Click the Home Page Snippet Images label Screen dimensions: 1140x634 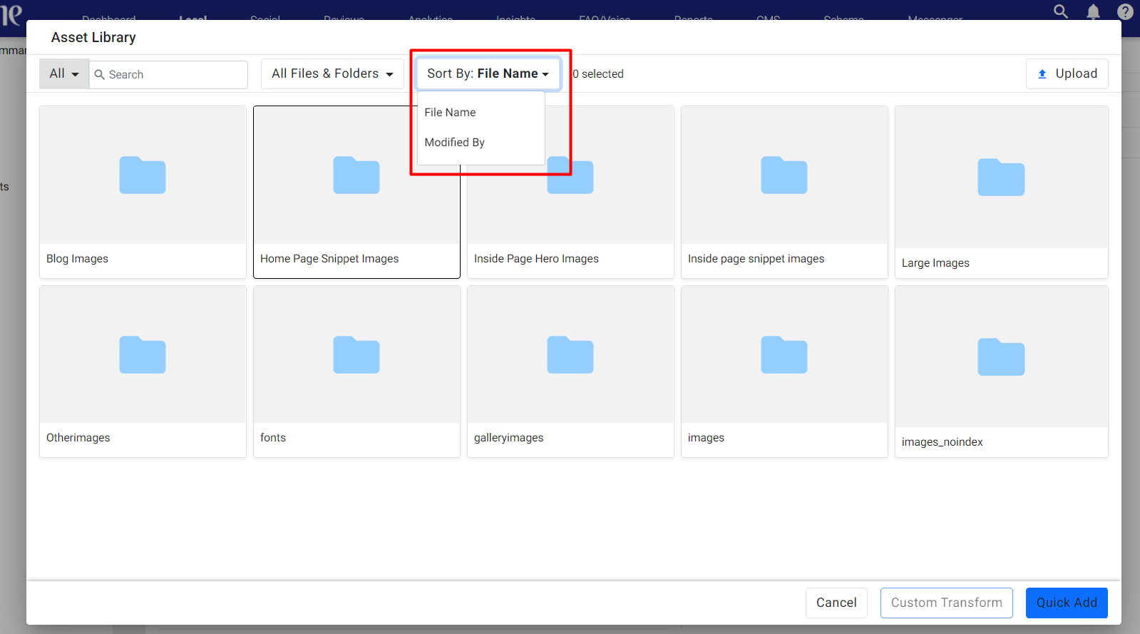(x=329, y=259)
